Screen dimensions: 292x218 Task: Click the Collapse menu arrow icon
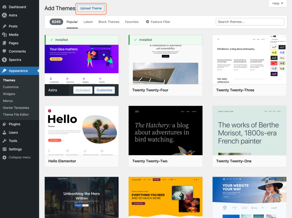[5, 157]
